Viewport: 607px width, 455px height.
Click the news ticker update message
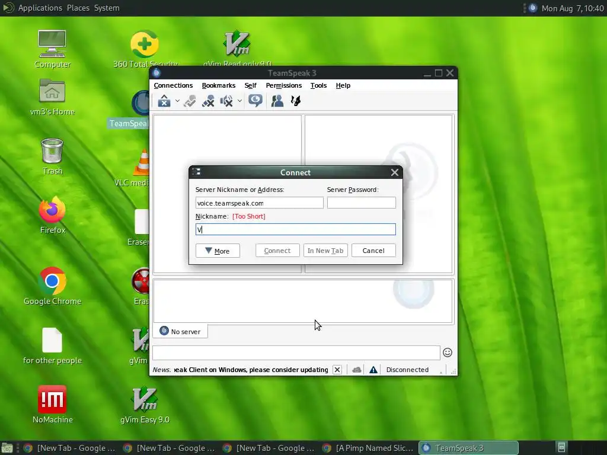point(251,370)
